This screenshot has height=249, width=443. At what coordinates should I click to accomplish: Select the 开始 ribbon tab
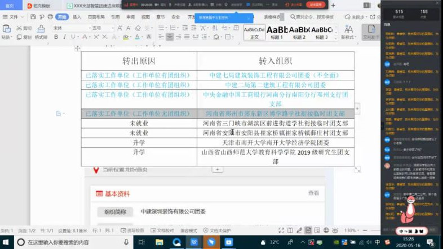(x=62, y=17)
